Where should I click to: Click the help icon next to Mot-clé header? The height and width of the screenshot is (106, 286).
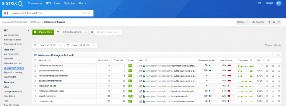[49, 61]
